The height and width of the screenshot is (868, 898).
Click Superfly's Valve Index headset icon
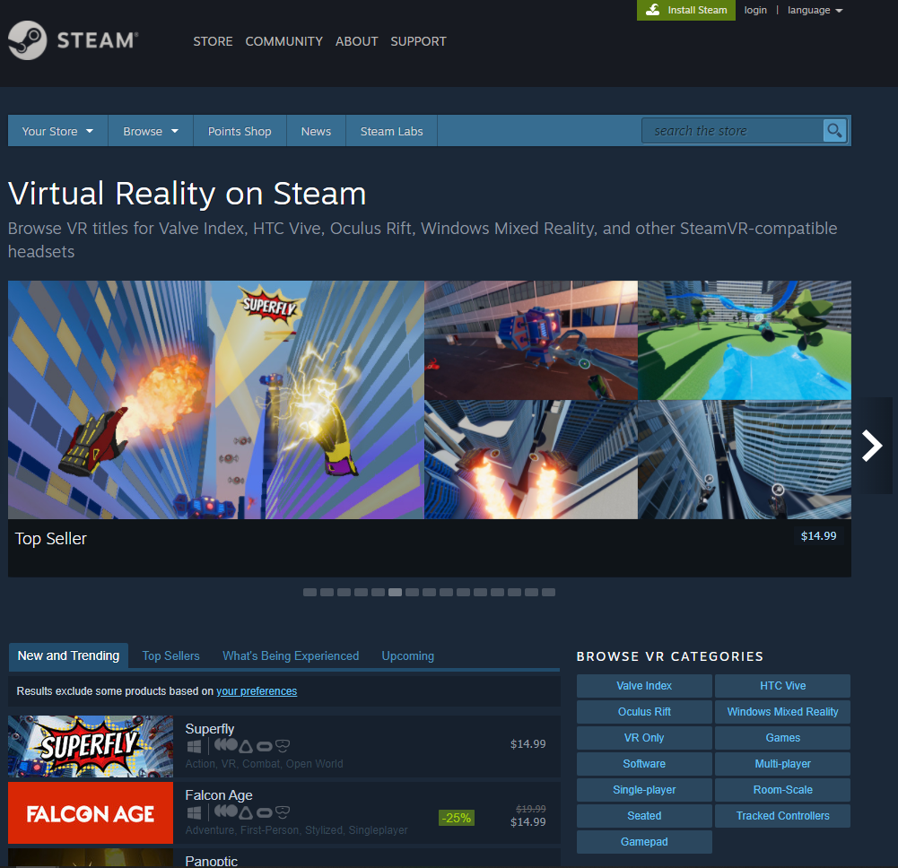click(226, 745)
